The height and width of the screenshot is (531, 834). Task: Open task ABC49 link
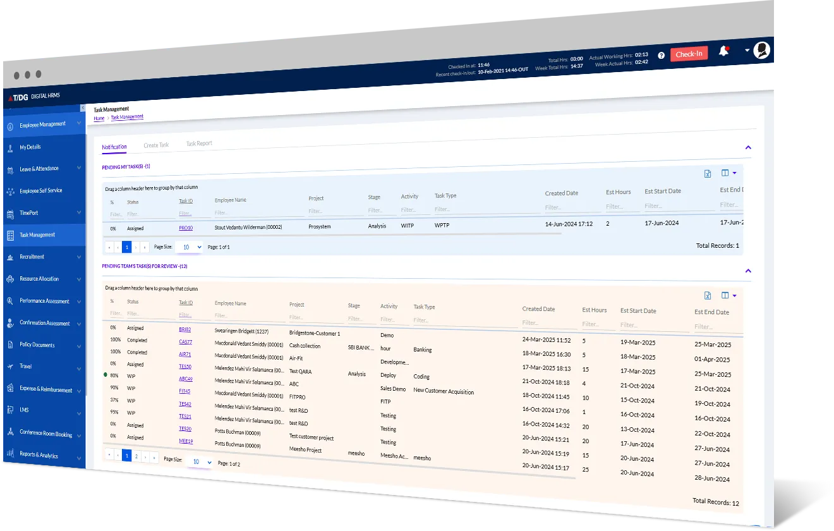tap(186, 379)
